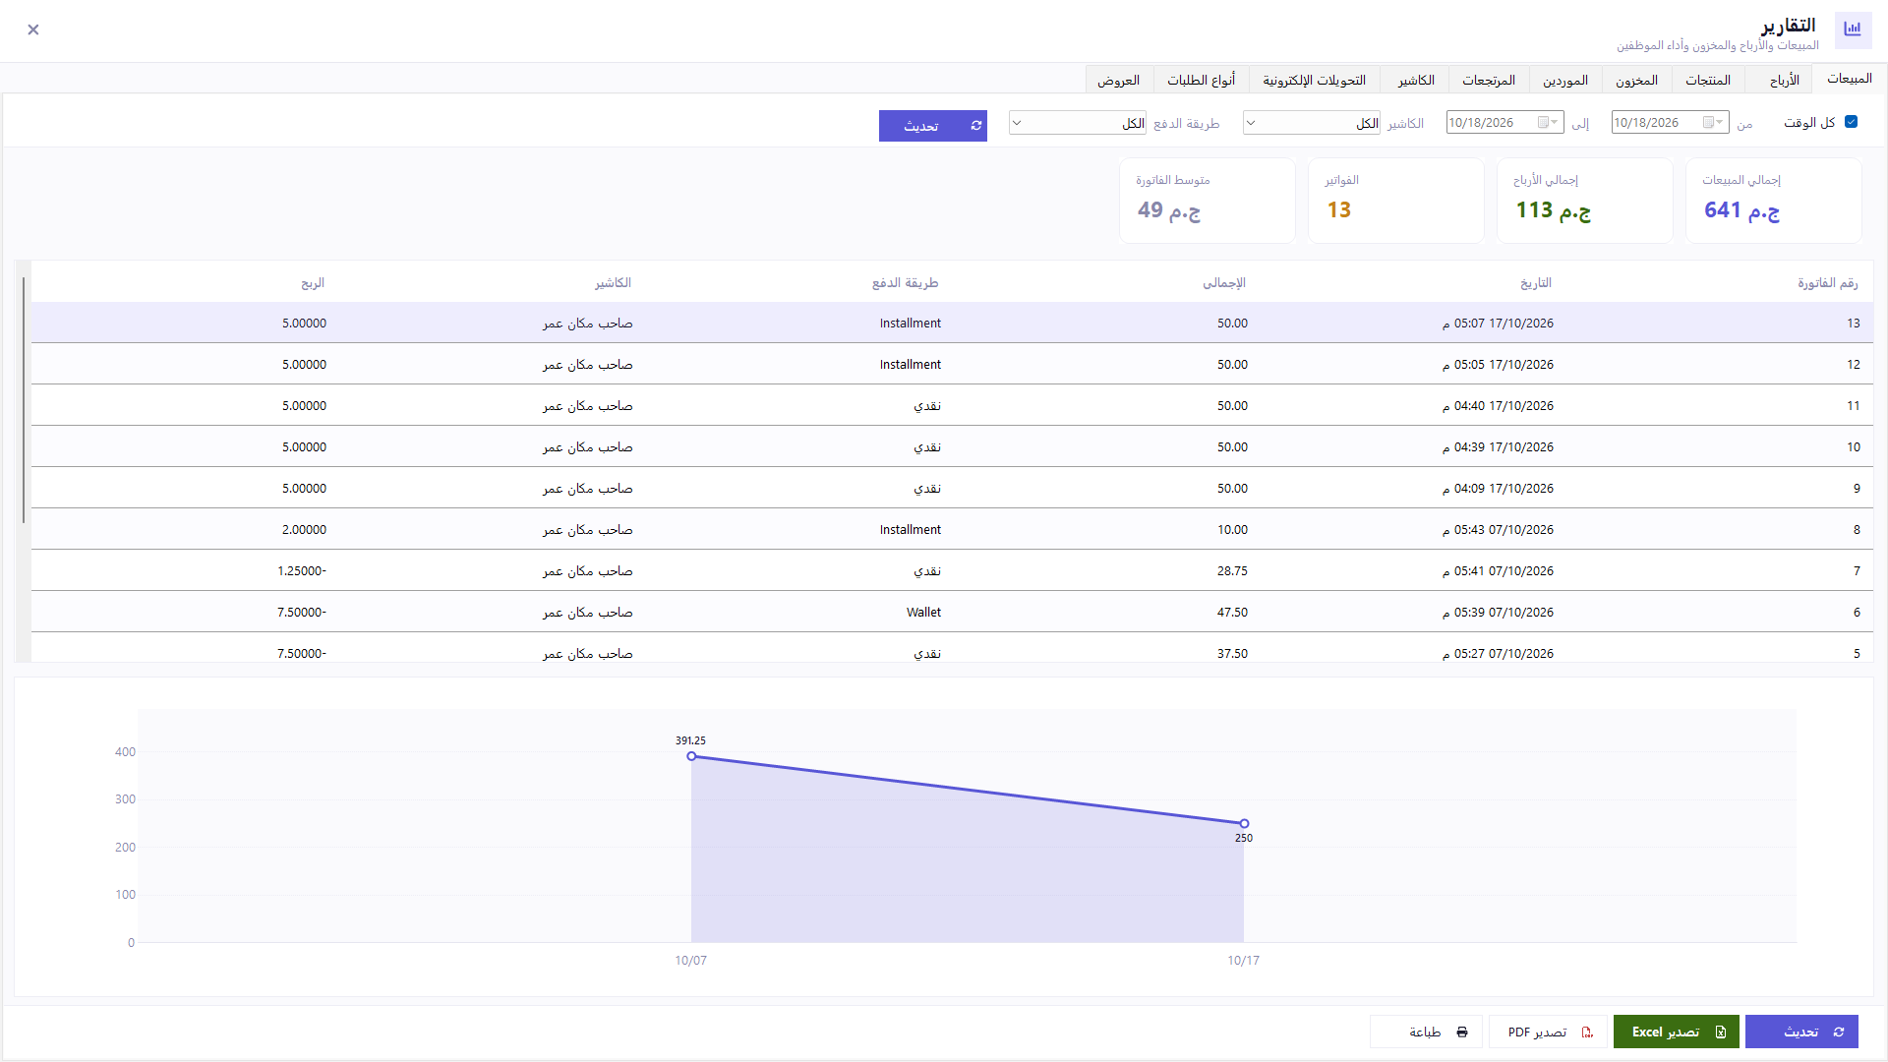Click the 391.25 data point on chart
Screen dimensions: 1888x1062
[691, 756]
